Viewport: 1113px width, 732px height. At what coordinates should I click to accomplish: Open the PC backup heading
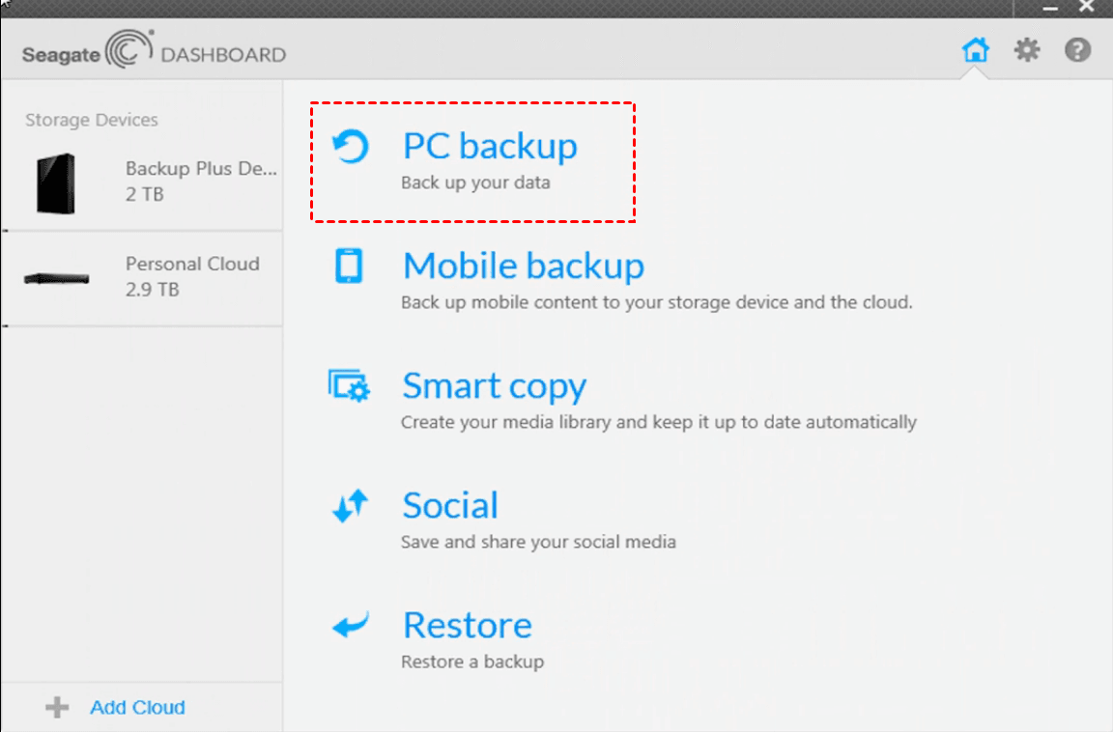click(490, 146)
